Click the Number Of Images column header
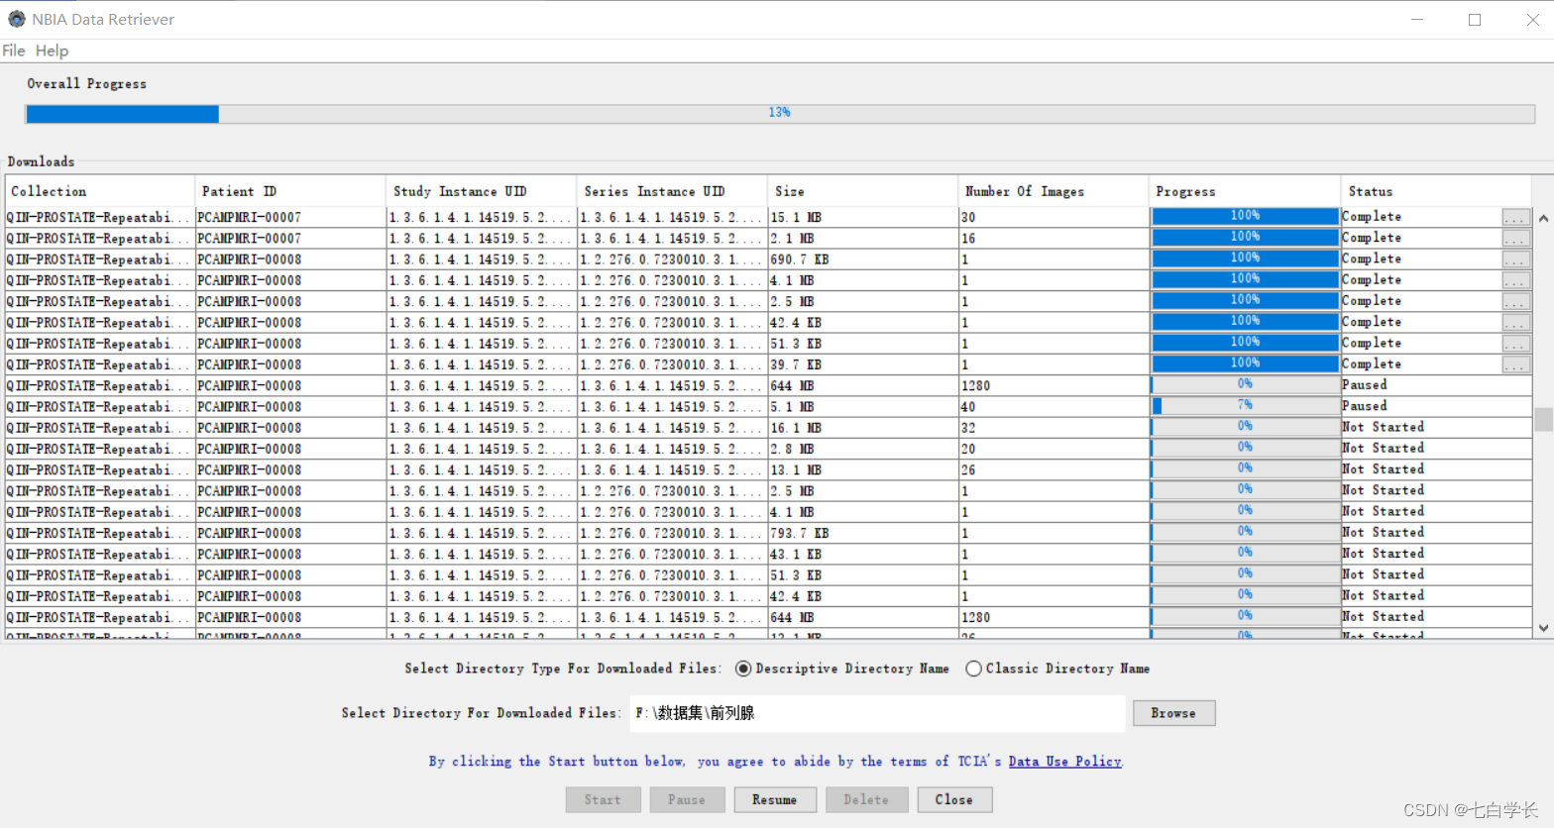 1054,191
